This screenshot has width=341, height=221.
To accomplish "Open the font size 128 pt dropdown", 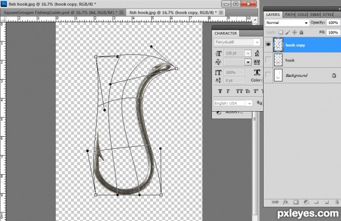I will coord(248,54).
